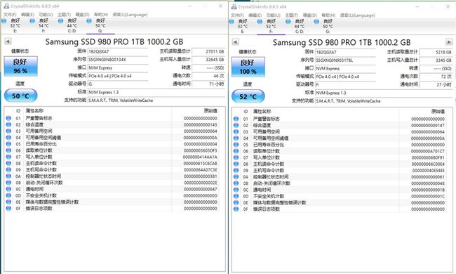Click the 原始值 column header in 96% window
The height and width of the screenshot is (274, 456).
coord(210,110)
